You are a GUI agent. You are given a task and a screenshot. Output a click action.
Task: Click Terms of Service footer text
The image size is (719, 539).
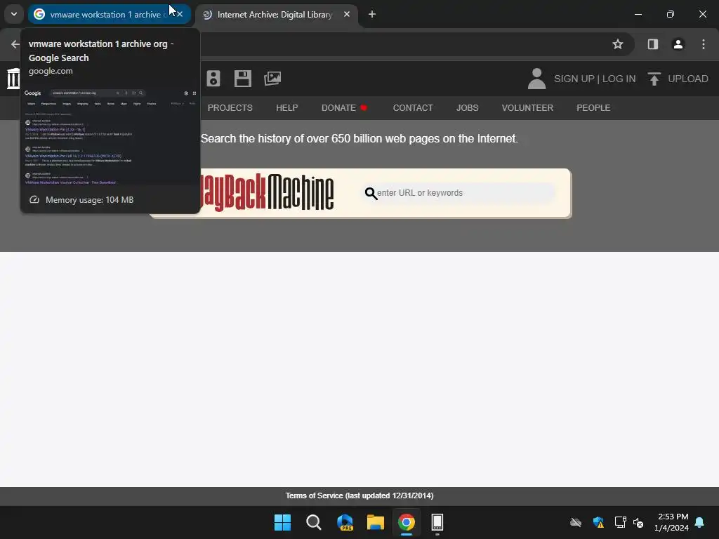359,495
